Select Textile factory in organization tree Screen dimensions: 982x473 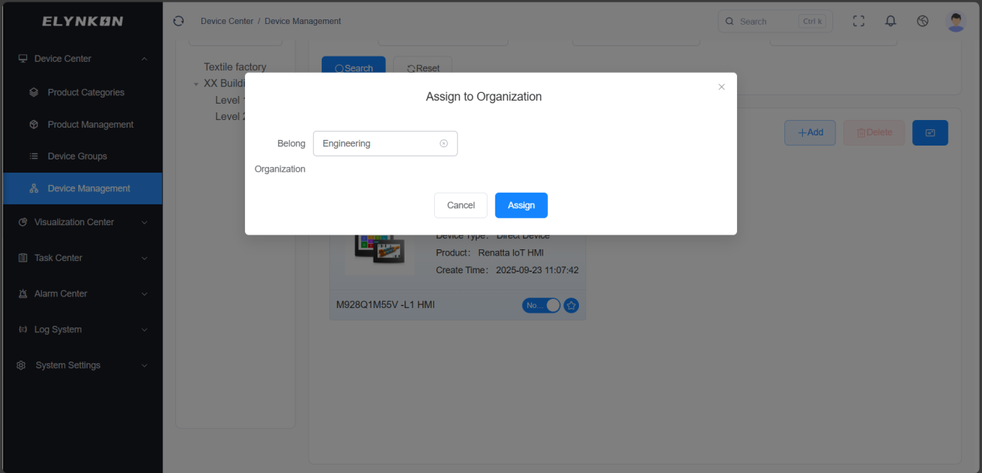[x=235, y=67]
